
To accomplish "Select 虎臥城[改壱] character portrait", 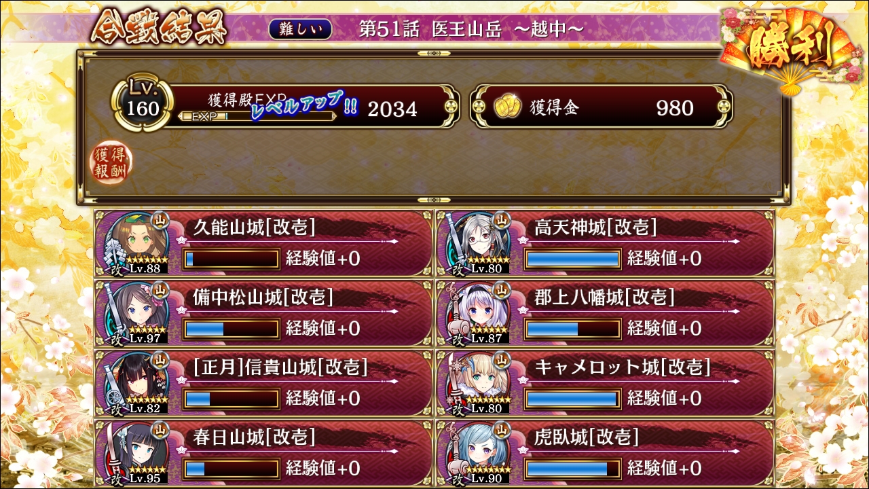I will click(x=476, y=452).
